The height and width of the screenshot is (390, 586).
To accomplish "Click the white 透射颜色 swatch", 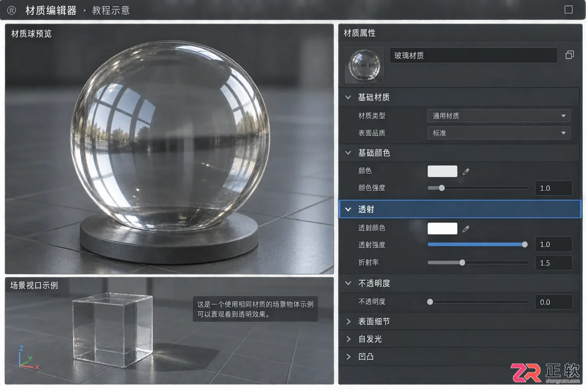I will click(442, 228).
